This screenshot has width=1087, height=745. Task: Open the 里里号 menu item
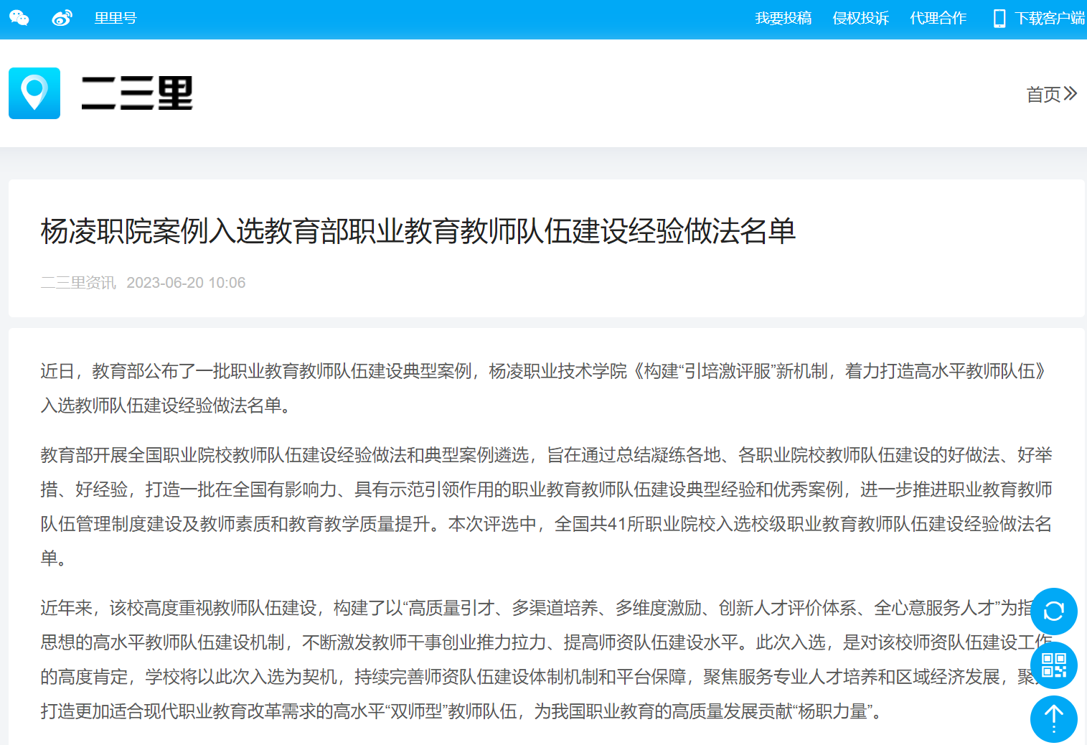tap(116, 19)
